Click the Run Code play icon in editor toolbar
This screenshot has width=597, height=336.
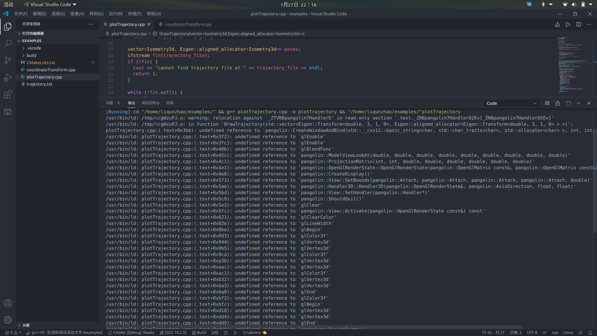(568, 24)
